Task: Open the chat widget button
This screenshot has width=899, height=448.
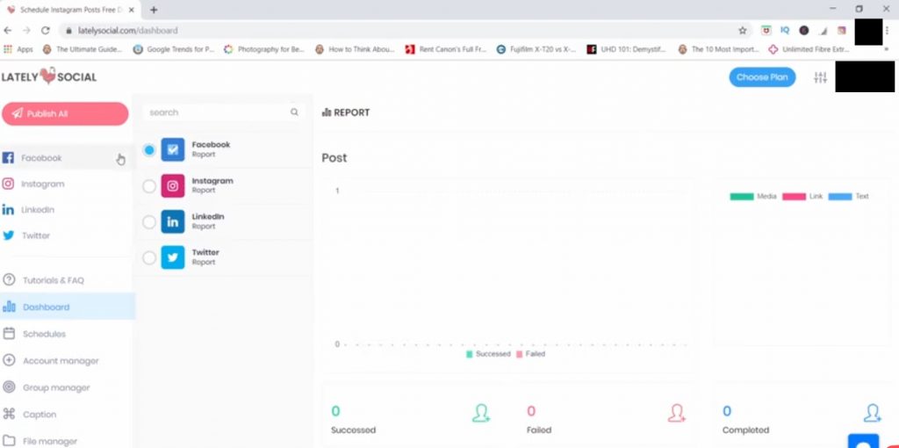Action: [x=863, y=441]
